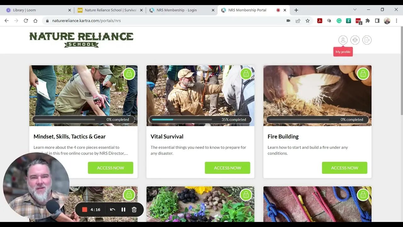Viewport: 403px width, 227px height.
Task: Click the Adobe Acrobat extension icon
Action: tap(320, 21)
